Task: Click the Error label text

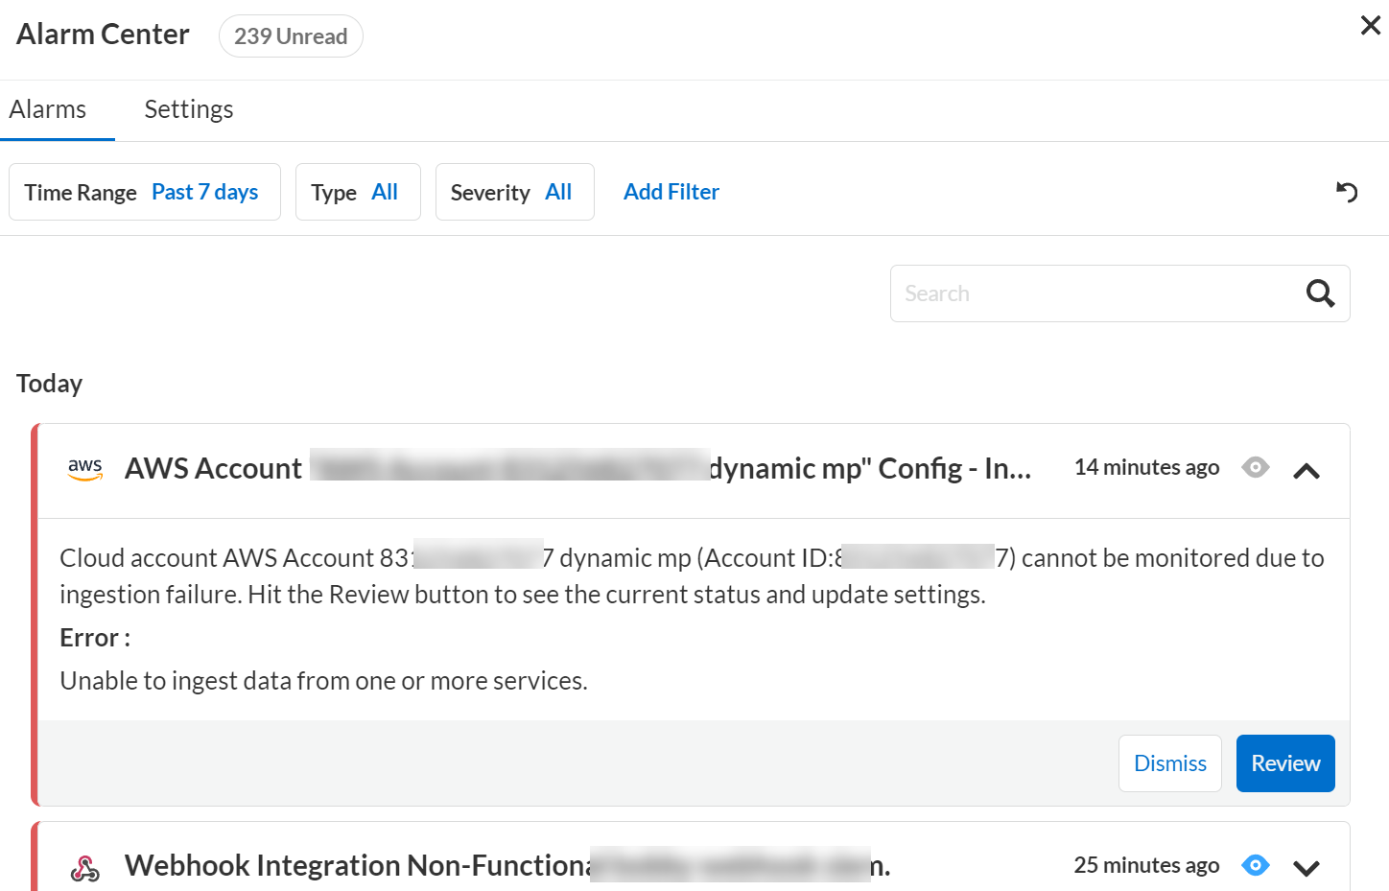Action: coord(95,638)
